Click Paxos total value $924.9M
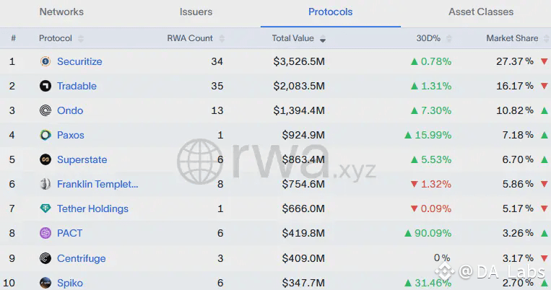551x290 pixels. tap(303, 135)
